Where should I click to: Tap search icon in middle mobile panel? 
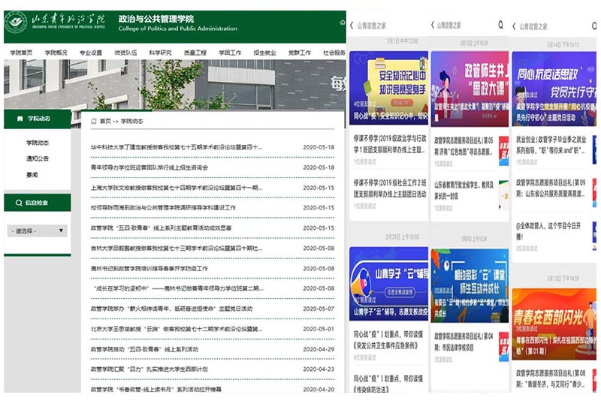coord(500,26)
